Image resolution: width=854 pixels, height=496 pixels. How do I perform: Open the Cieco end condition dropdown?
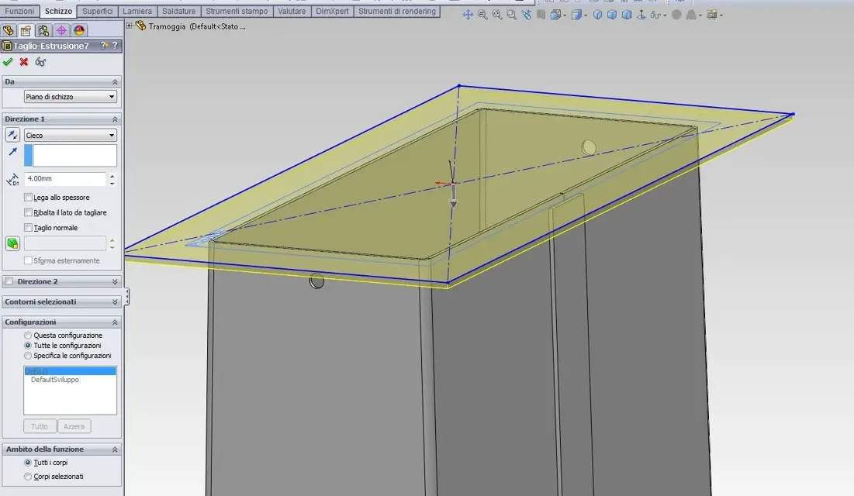coord(71,135)
